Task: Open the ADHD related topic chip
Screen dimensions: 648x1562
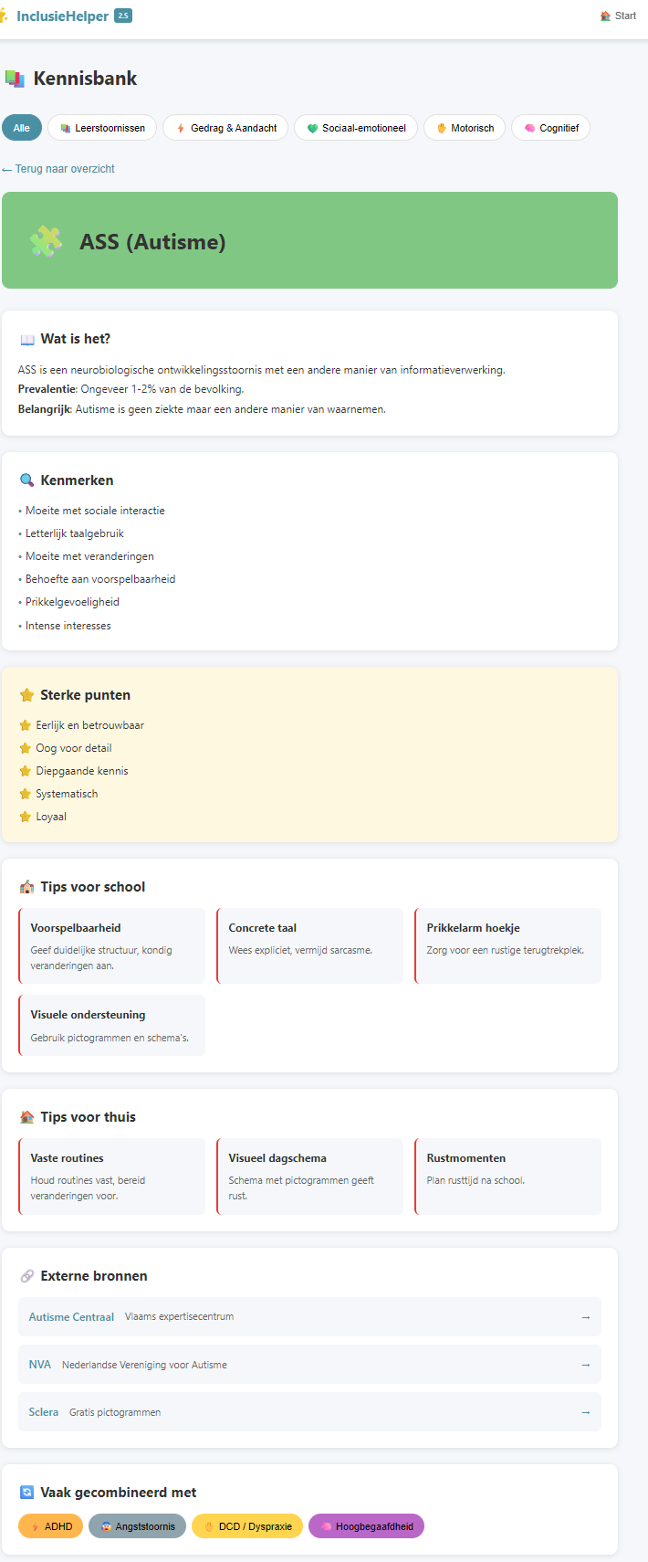Action: coord(51,1526)
